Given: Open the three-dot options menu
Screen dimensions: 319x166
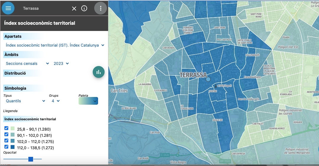Looking at the screenshot, I should (x=100, y=8).
